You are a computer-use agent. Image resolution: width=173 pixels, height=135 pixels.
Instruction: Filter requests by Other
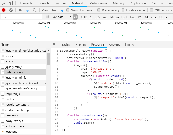click(x=163, y=17)
